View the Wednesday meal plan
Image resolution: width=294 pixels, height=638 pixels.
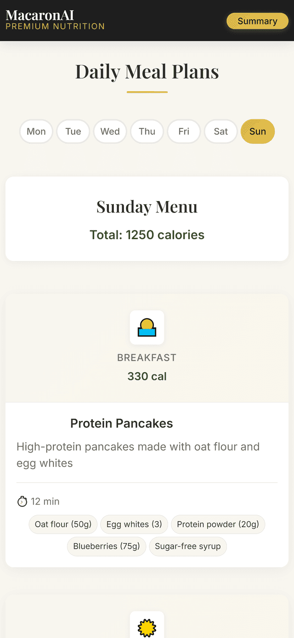pyautogui.click(x=110, y=131)
